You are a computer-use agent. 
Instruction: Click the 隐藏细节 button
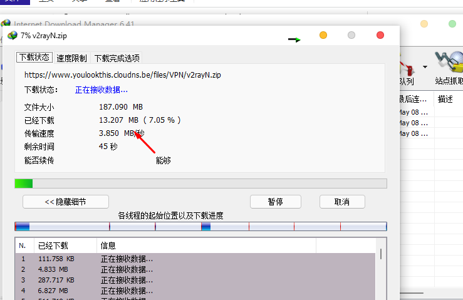pos(66,202)
